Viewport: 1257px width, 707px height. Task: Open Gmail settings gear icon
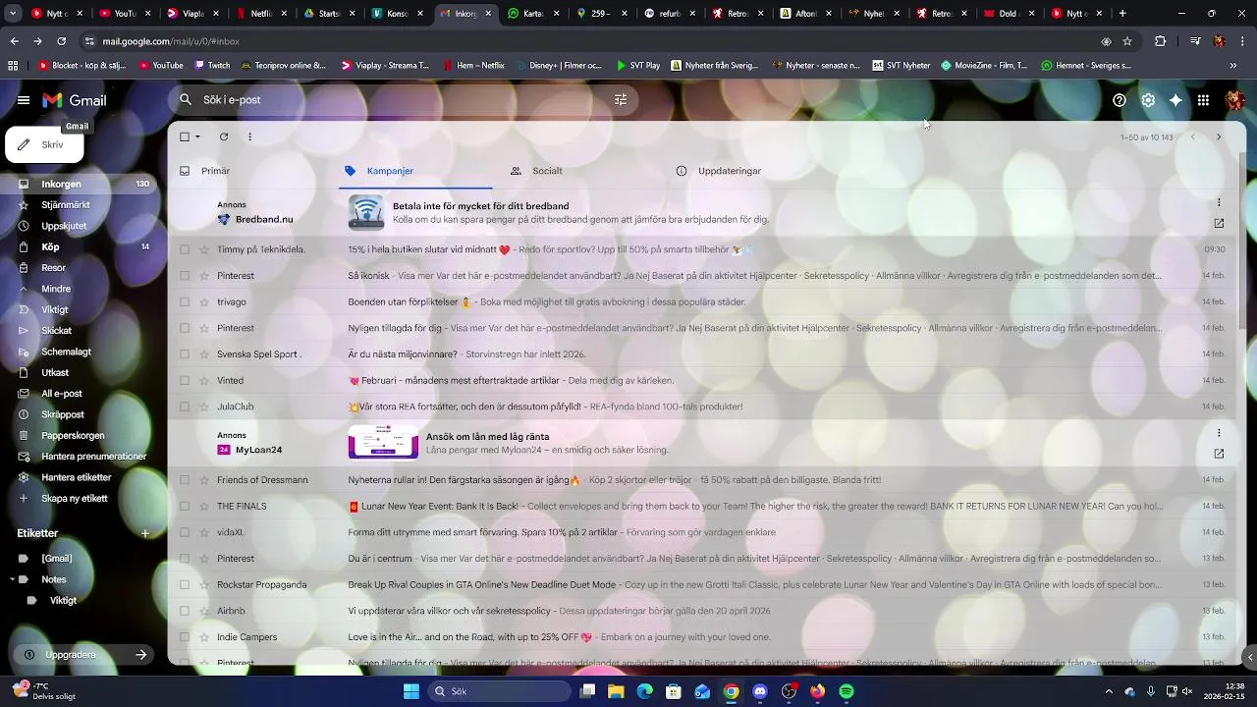click(x=1148, y=100)
